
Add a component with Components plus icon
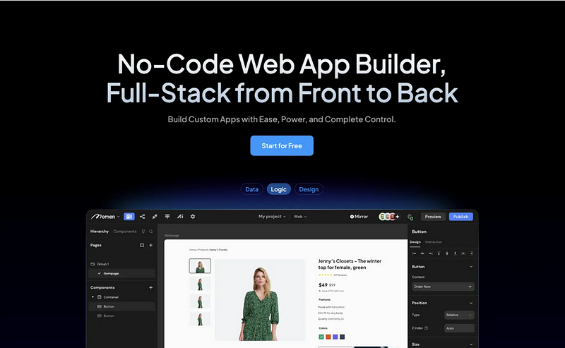click(x=151, y=287)
